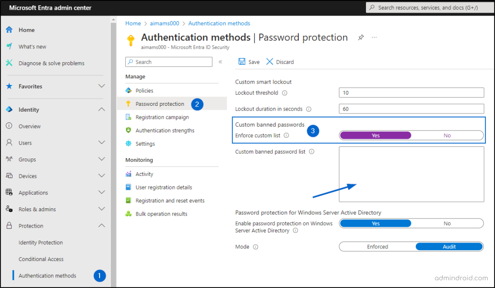This screenshot has height=288, width=495.
Task: Click the Applications grid icon
Action: click(x=9, y=192)
